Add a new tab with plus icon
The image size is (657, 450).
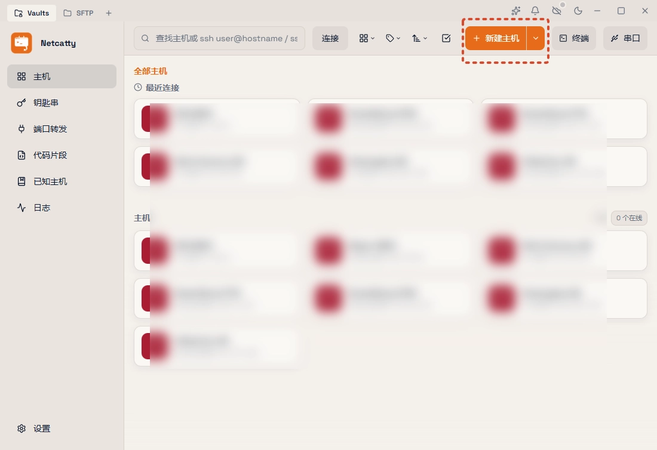[109, 13]
